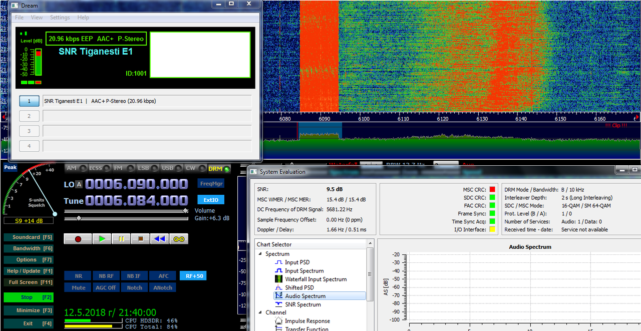Toggle the ANotch auto notch button
The image size is (641, 331).
coord(163,288)
